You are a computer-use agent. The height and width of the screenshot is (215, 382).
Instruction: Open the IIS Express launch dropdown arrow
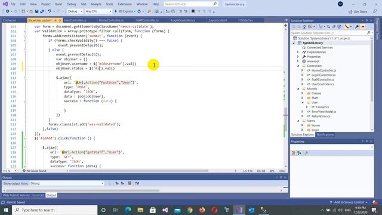[134, 11]
